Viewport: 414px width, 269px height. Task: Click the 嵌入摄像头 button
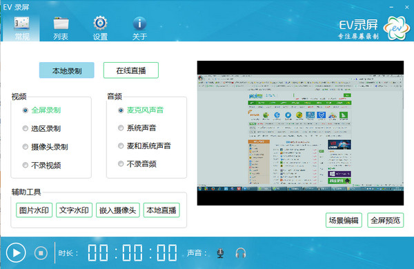118,210
